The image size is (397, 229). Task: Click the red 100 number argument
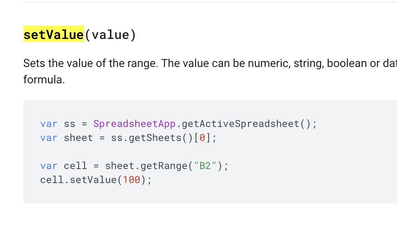click(x=131, y=180)
